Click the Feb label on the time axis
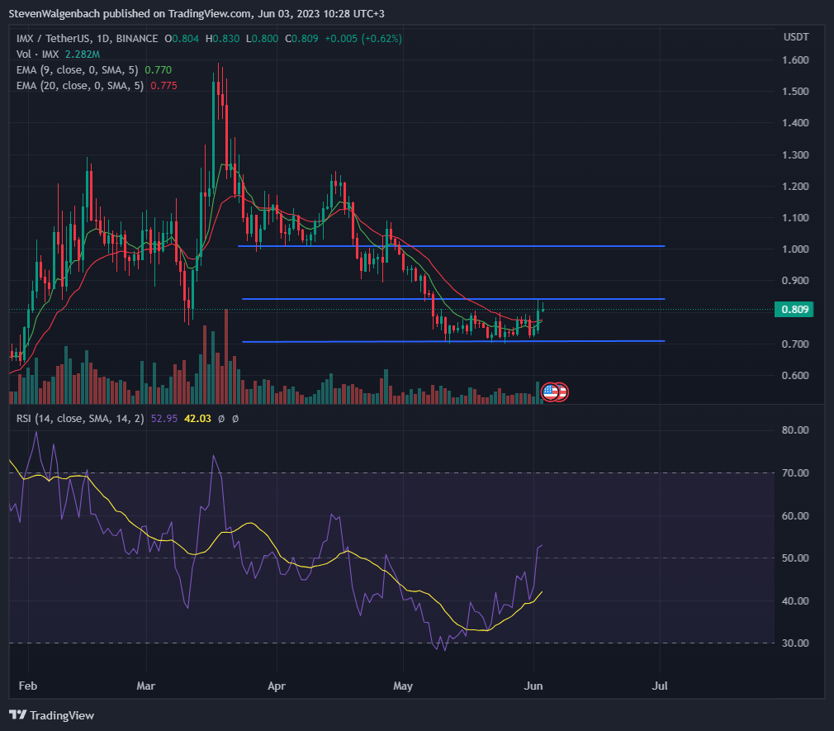The image size is (834, 731). (x=28, y=686)
